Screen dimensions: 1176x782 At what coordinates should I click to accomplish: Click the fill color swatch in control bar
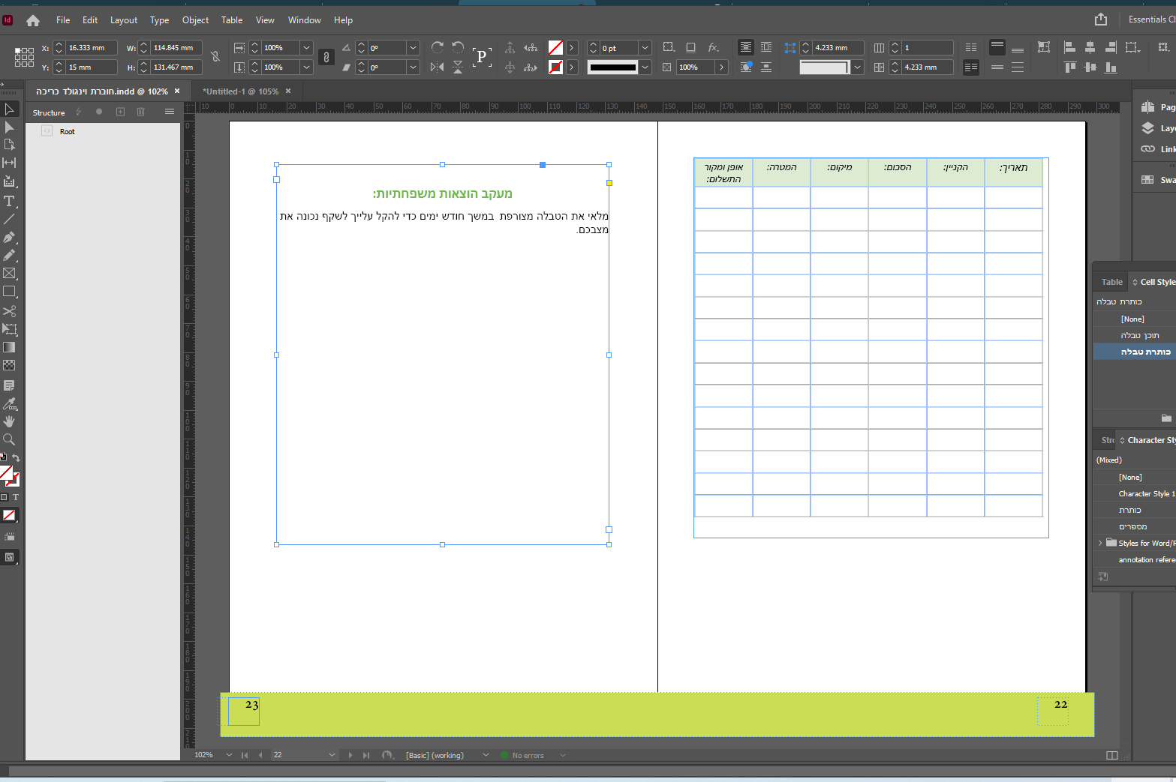click(555, 48)
